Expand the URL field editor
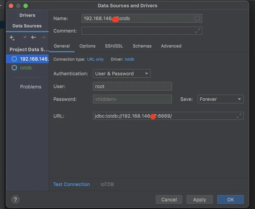 point(239,116)
